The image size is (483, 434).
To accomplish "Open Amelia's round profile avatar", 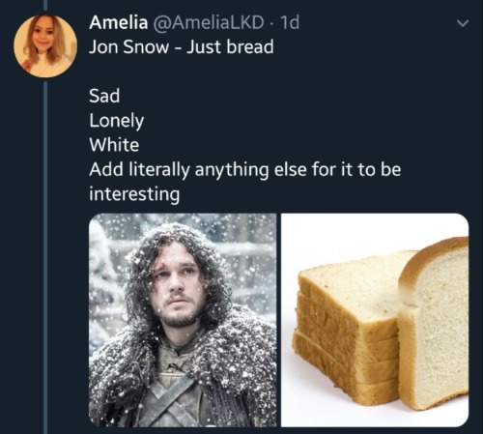I will point(45,45).
